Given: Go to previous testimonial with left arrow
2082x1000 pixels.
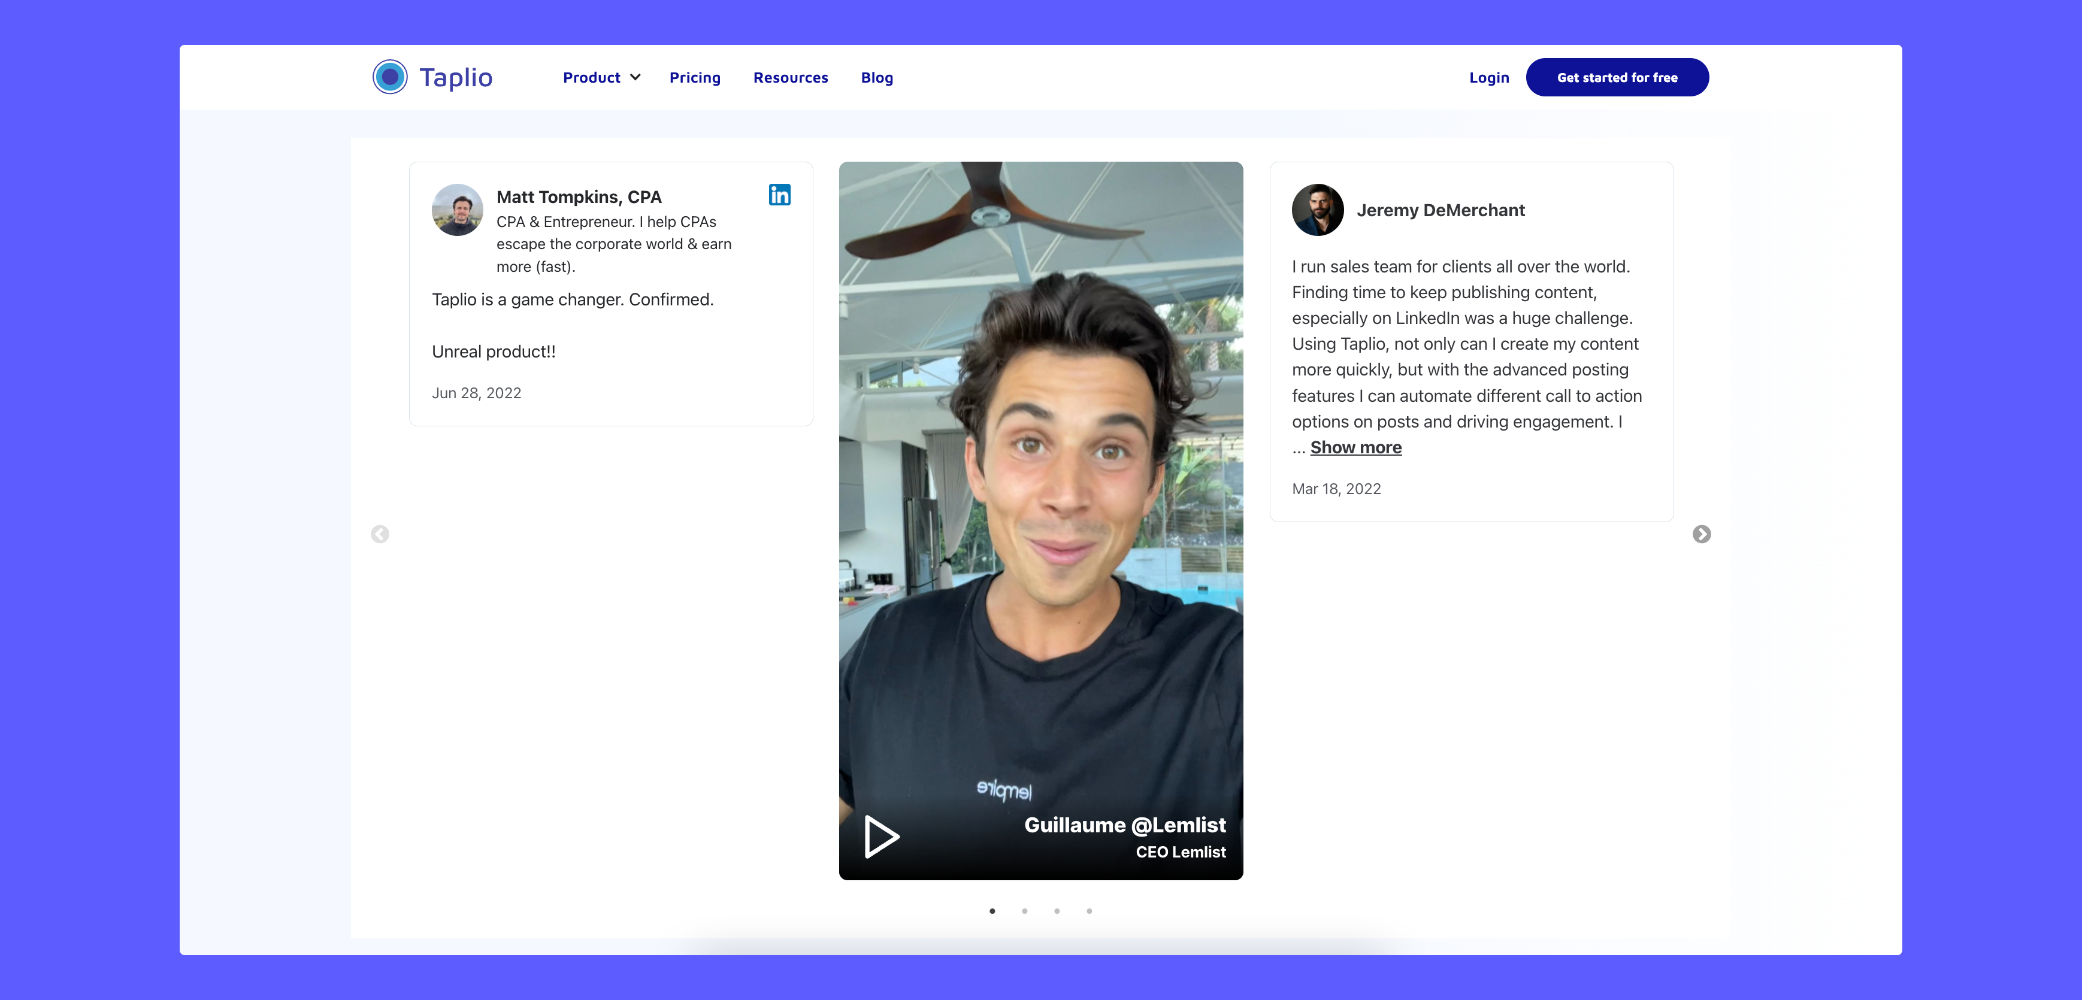Looking at the screenshot, I should tap(380, 534).
